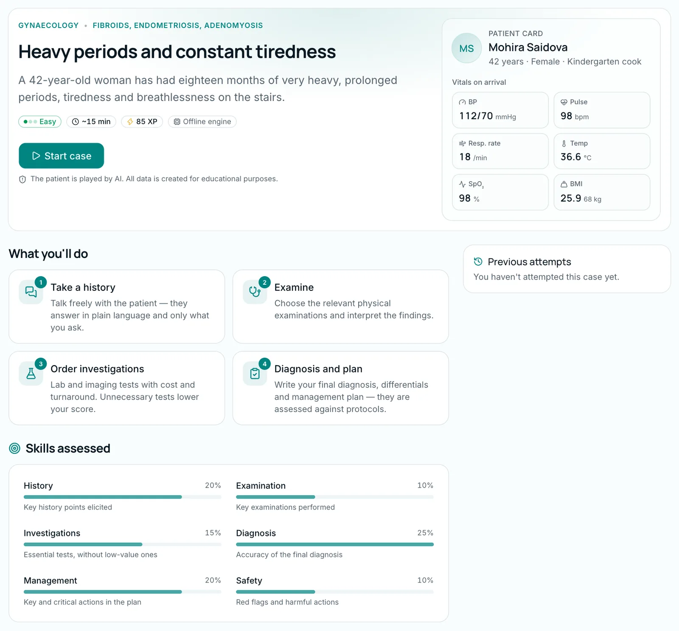Click the 25.9 BMI value
The width and height of the screenshot is (679, 631).
571,199
